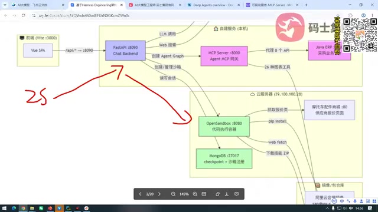
Task: Open Edge browser from taskbar
Action: tap(14, 208)
